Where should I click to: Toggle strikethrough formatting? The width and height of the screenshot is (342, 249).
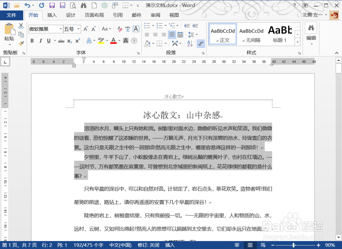pos(61,41)
